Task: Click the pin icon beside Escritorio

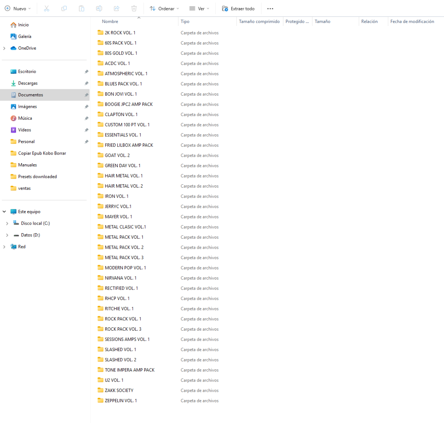Action: (x=86, y=72)
